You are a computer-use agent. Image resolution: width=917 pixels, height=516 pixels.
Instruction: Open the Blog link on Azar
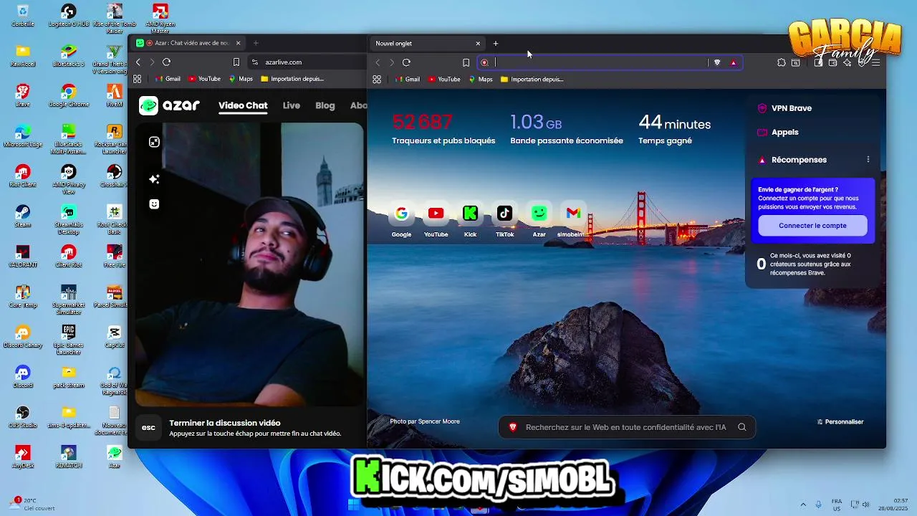click(325, 105)
